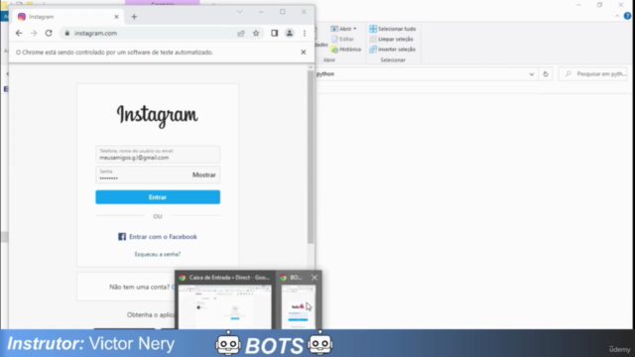Click the Chrome page vertical scrollbar
Image resolution: width=635 pixels, height=357 pixels.
point(311,158)
